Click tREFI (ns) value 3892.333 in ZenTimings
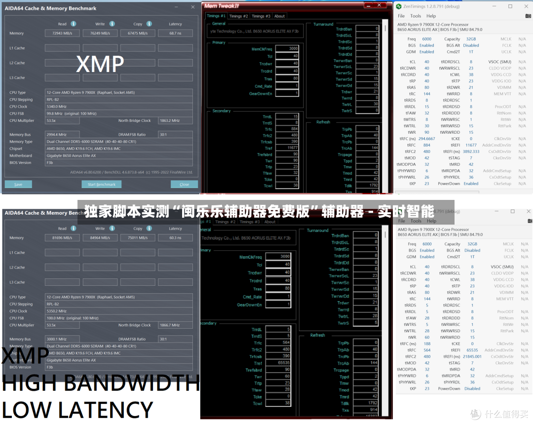 coord(471,152)
